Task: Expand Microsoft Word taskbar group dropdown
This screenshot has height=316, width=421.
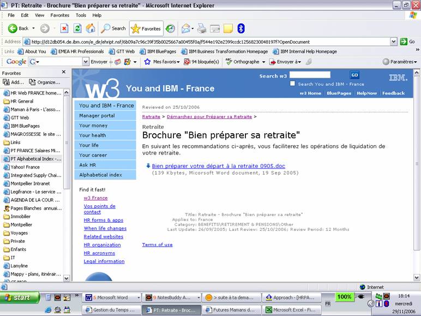Action: point(139,297)
